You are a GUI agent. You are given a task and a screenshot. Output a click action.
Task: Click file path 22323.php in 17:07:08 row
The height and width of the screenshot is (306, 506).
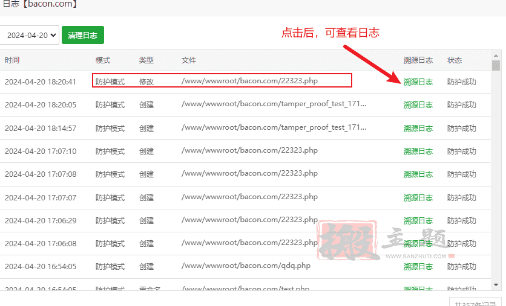coord(249,173)
